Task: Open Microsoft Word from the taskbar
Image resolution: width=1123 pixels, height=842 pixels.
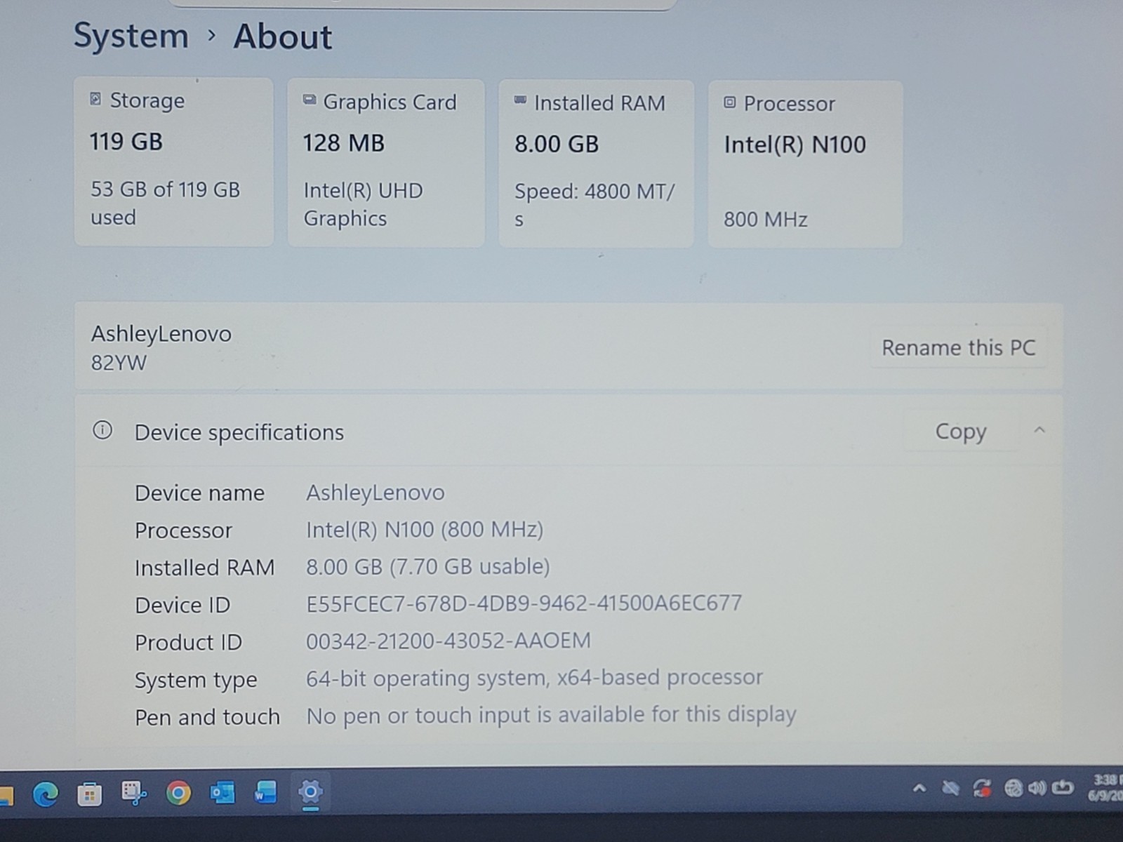Action: pos(266,792)
